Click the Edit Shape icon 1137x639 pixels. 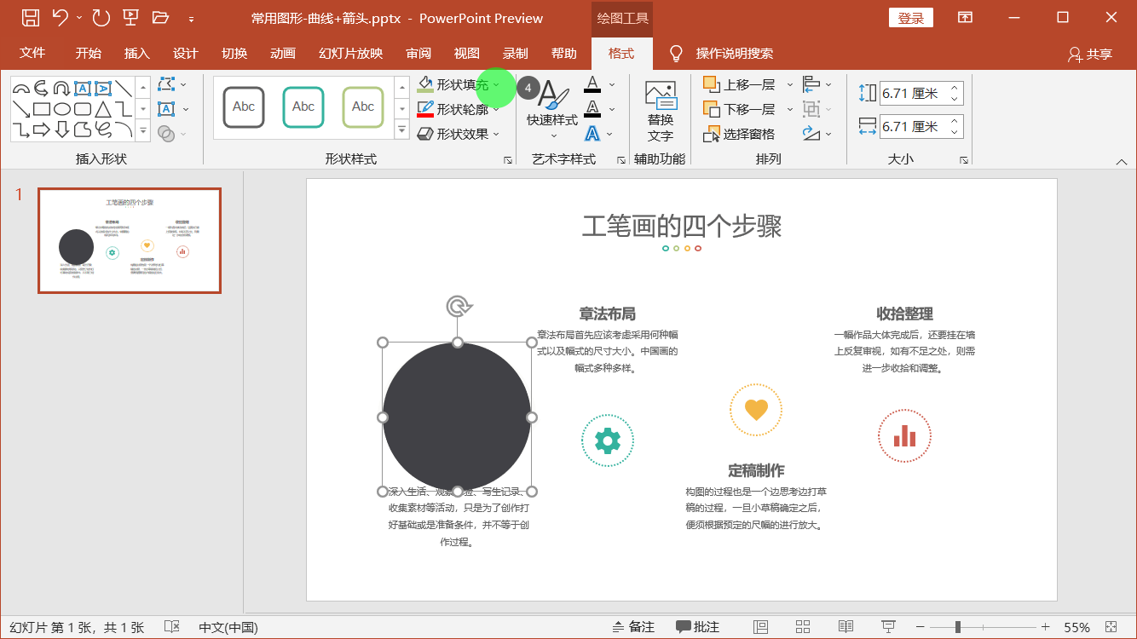166,84
